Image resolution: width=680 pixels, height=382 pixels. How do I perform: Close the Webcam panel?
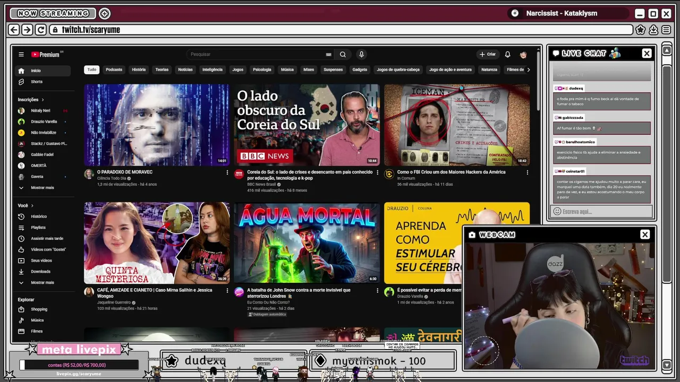tap(645, 235)
